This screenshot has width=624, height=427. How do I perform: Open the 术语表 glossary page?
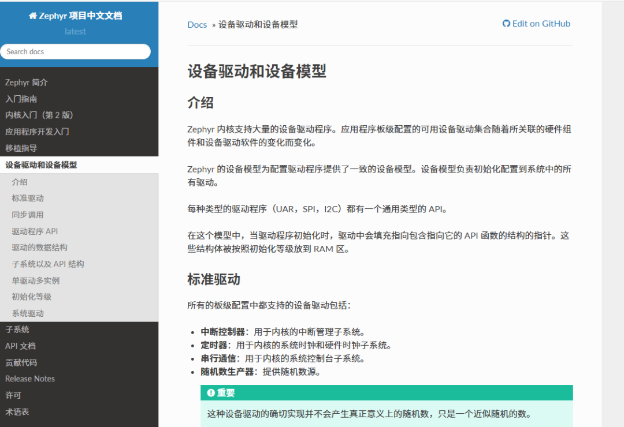[x=17, y=411]
